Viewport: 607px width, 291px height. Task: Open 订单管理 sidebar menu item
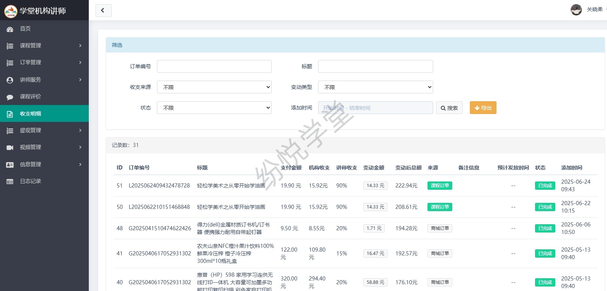coord(44,62)
